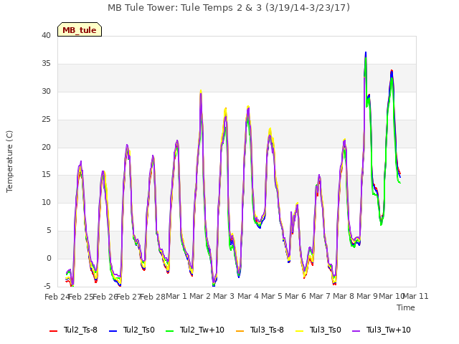Click the Temperature (C) axis label

point(9,161)
